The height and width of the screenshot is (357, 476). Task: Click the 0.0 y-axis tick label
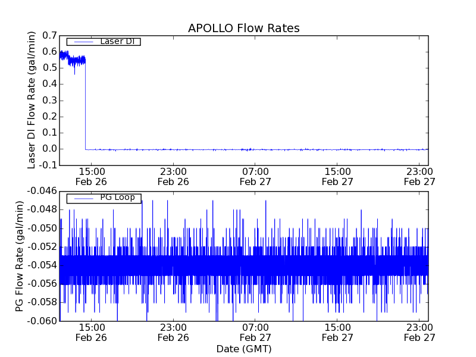pos(49,149)
